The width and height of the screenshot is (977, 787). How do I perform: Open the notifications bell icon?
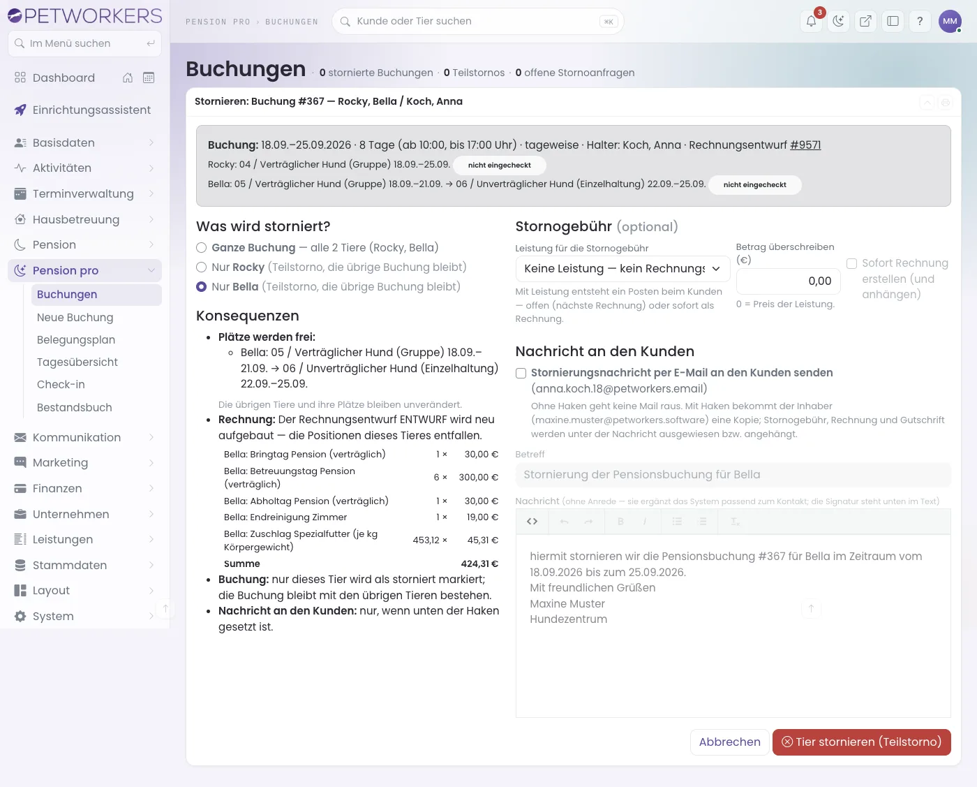[812, 21]
